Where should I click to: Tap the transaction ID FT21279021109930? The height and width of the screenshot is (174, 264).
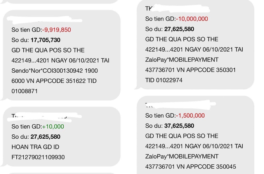click(x=38, y=157)
